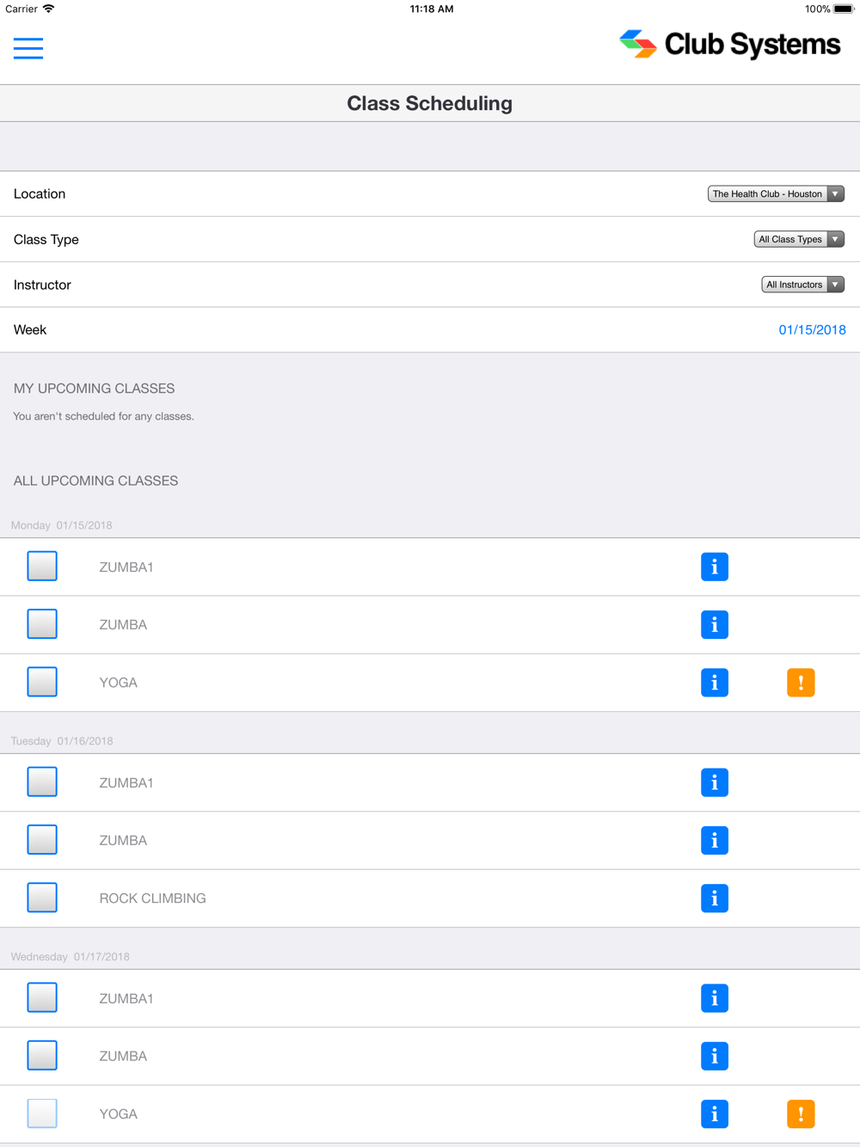Tap the orange alert on Wednesday YOGA
The width and height of the screenshot is (860, 1147).
(800, 1114)
